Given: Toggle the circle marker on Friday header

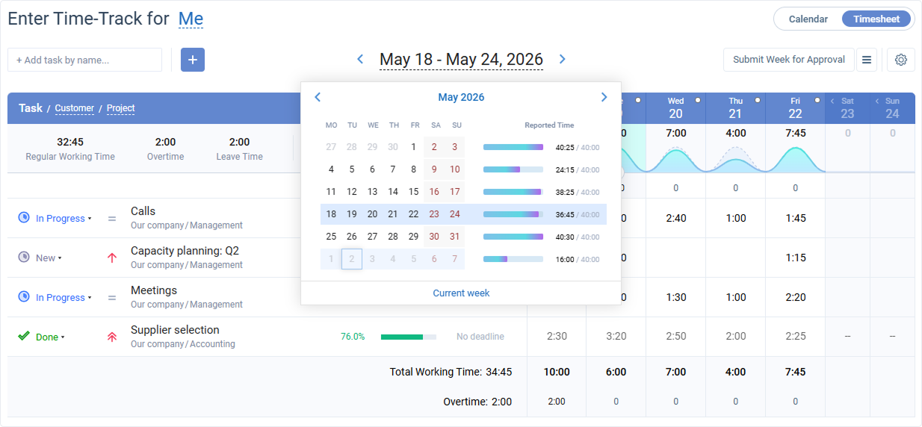Looking at the screenshot, I should click(817, 100).
